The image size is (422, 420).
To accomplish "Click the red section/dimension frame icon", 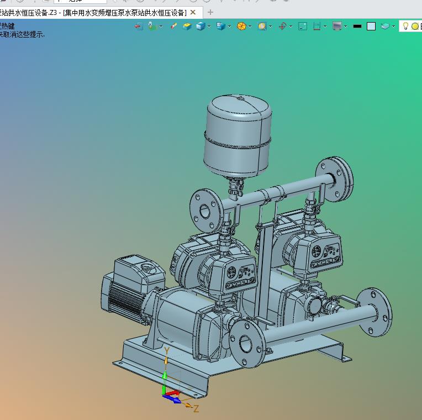I will tap(317, 26).
